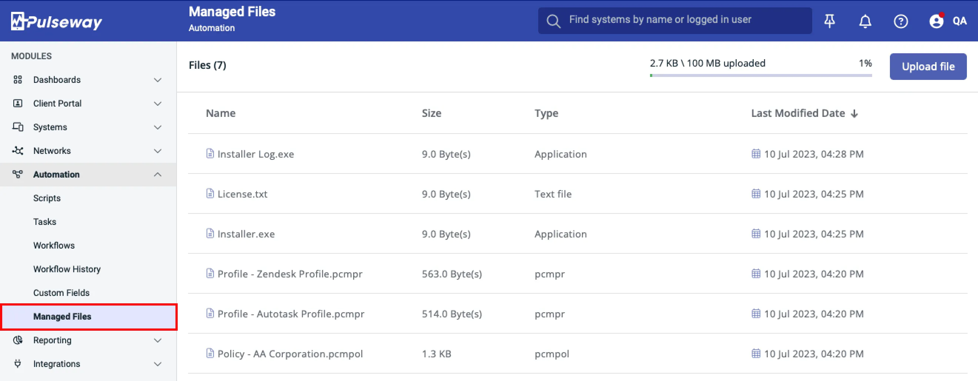Click the Find systems search field
The image size is (978, 381).
[x=675, y=21]
